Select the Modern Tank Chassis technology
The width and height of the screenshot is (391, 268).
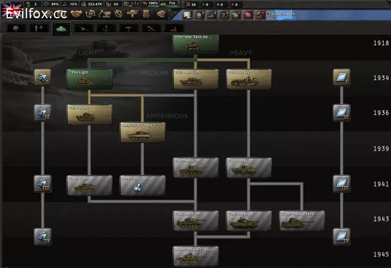(195, 256)
